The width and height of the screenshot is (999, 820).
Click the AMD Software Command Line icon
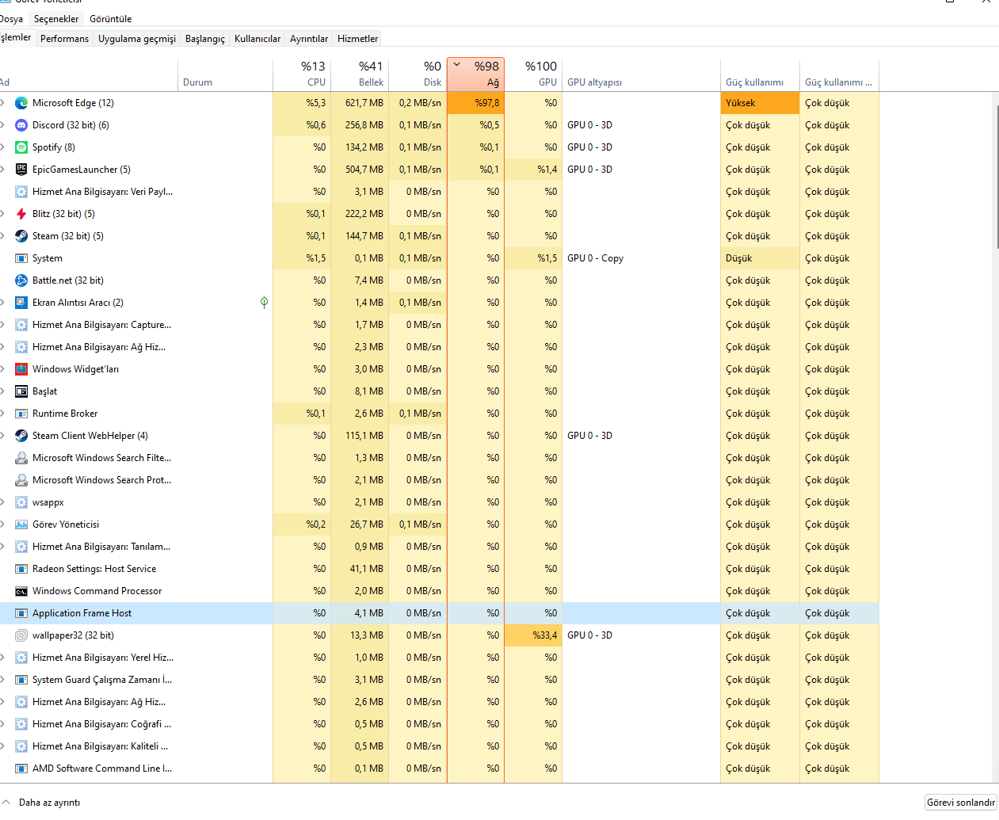[x=21, y=769]
